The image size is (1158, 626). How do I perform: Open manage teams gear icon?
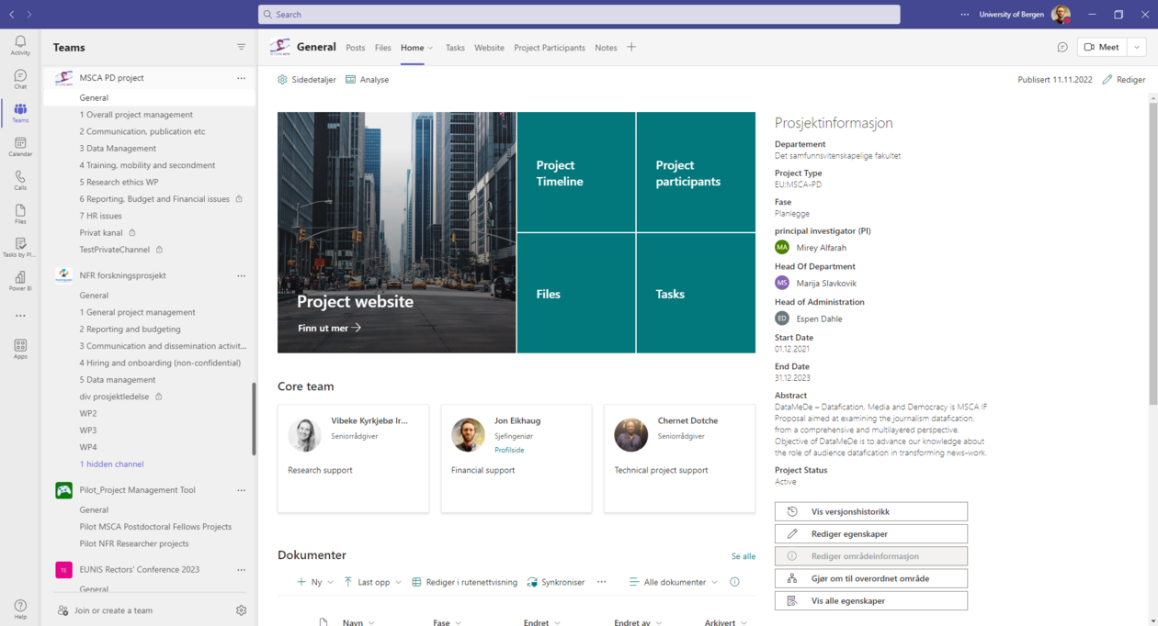tap(241, 610)
